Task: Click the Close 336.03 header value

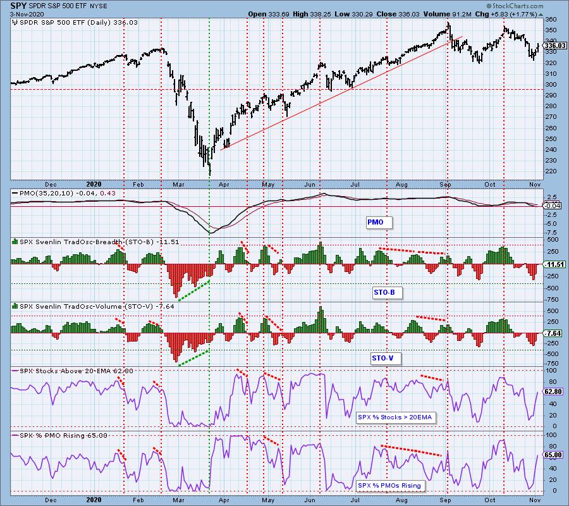Action: (x=398, y=14)
